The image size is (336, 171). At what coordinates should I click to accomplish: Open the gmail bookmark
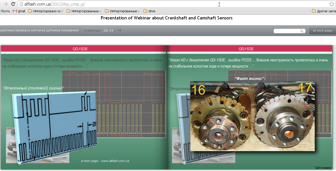coord(19,11)
